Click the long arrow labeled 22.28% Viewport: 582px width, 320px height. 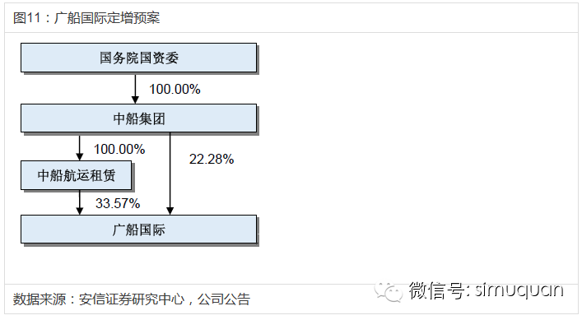click(x=170, y=174)
